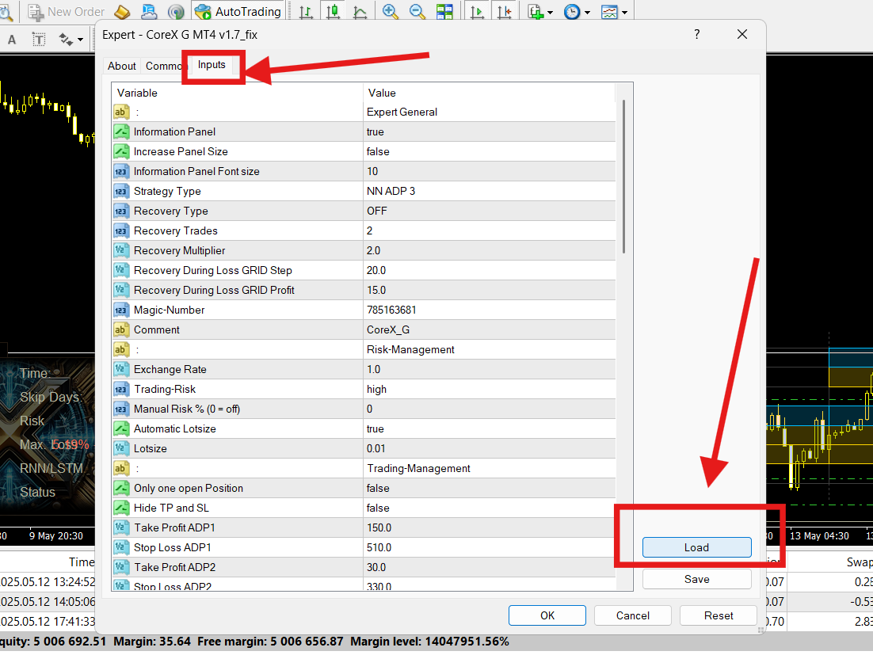Switch chart to candlesticks mode

click(333, 12)
